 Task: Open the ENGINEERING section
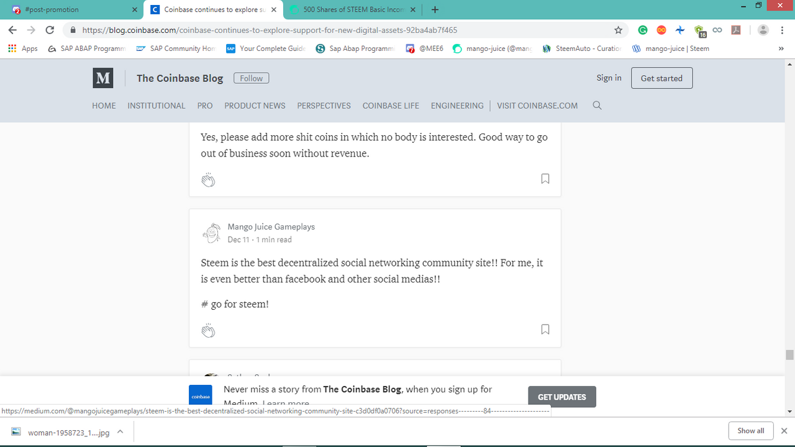(x=457, y=106)
